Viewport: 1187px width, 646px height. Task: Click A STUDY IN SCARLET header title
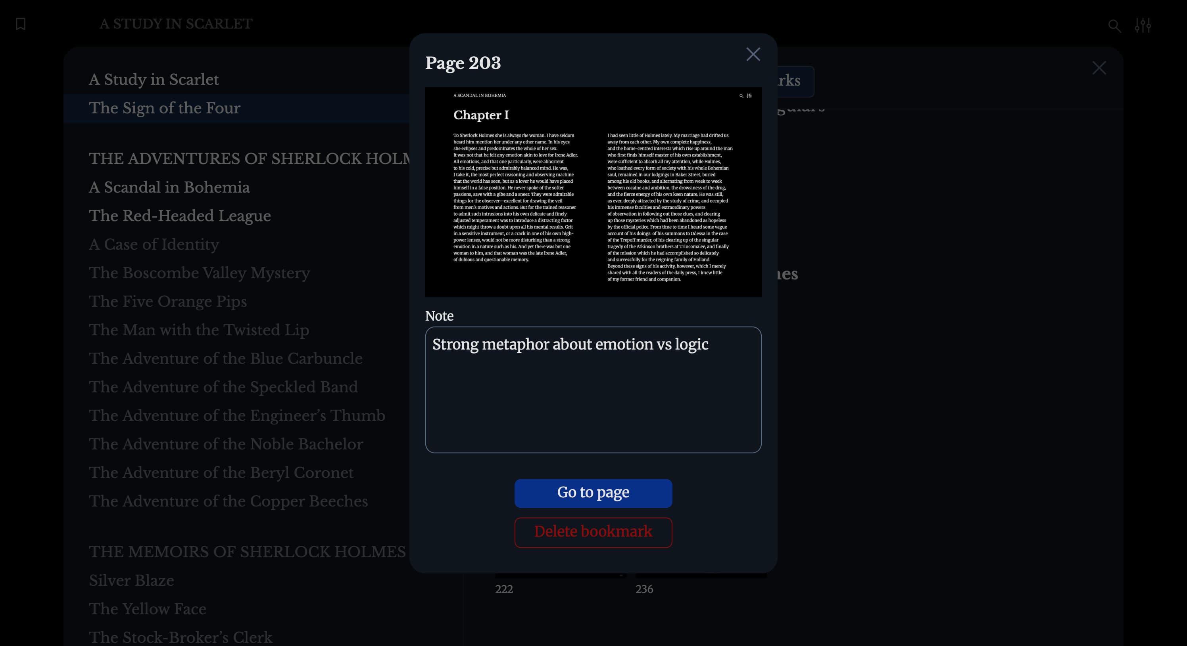pos(176,24)
